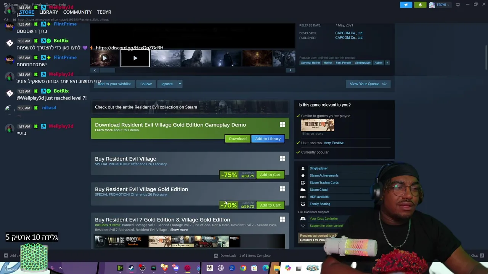
Task: Open the Downloads tray icon
Action: coord(216,256)
